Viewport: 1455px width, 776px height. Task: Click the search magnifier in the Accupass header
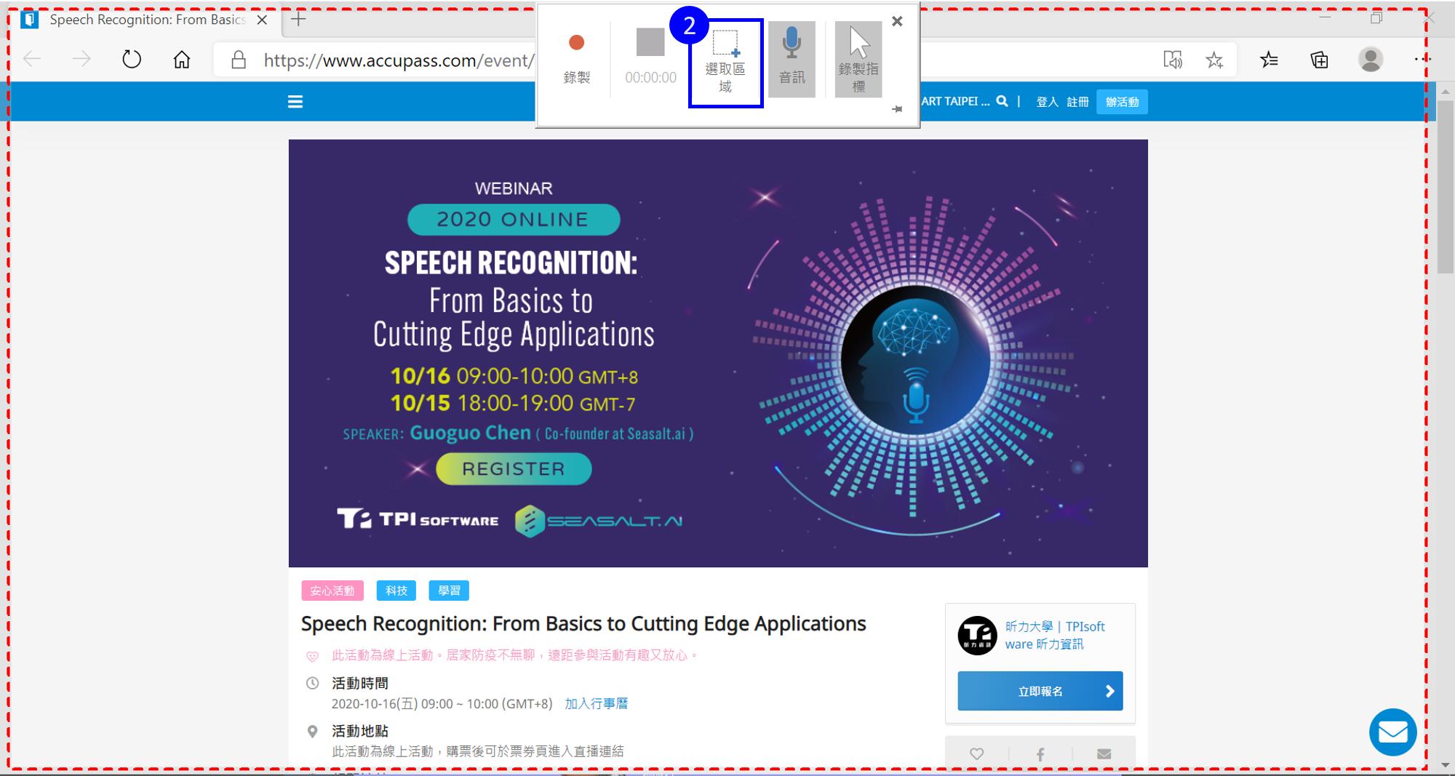(1002, 101)
